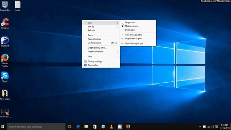Open the Windows Store from the taskbar
The image size is (231, 130).
95,127
